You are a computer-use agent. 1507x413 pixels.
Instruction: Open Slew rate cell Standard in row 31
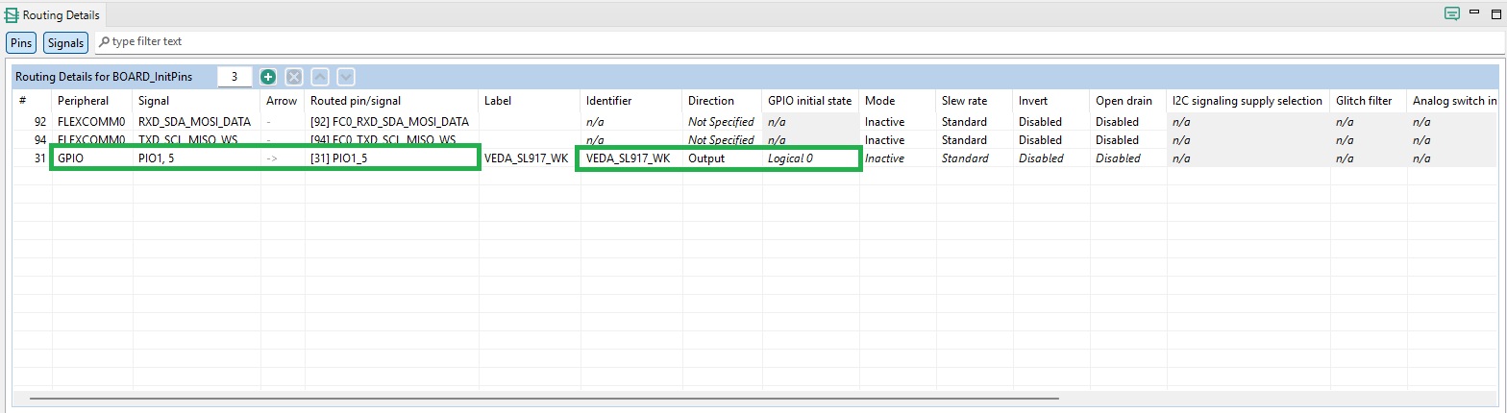click(975, 158)
